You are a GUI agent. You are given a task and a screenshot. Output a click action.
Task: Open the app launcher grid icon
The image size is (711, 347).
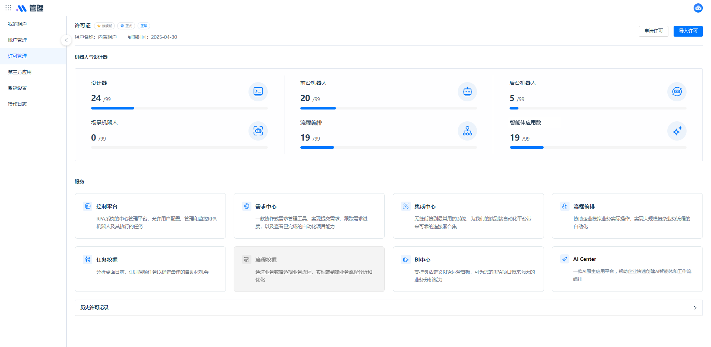point(8,8)
